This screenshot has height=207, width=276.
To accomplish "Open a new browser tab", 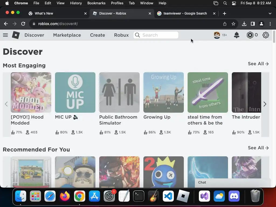I will click(225, 13).
